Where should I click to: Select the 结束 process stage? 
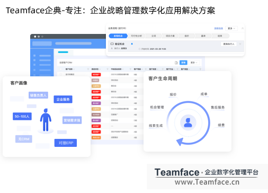pyautogui.click(x=220, y=36)
